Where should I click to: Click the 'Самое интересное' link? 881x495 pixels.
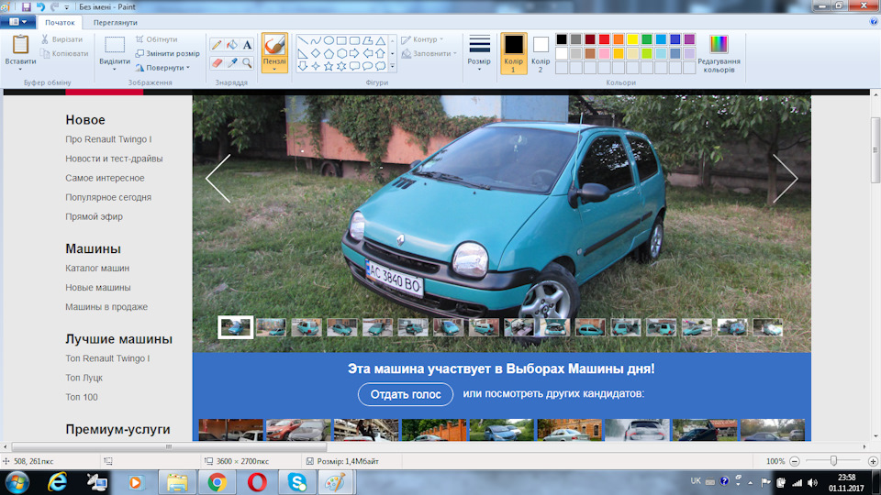pos(105,178)
